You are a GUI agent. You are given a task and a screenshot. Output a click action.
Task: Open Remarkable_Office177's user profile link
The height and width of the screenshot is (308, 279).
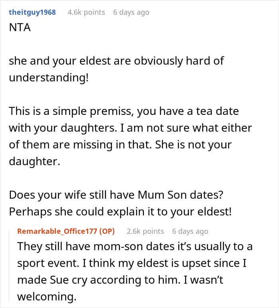click(x=57, y=231)
